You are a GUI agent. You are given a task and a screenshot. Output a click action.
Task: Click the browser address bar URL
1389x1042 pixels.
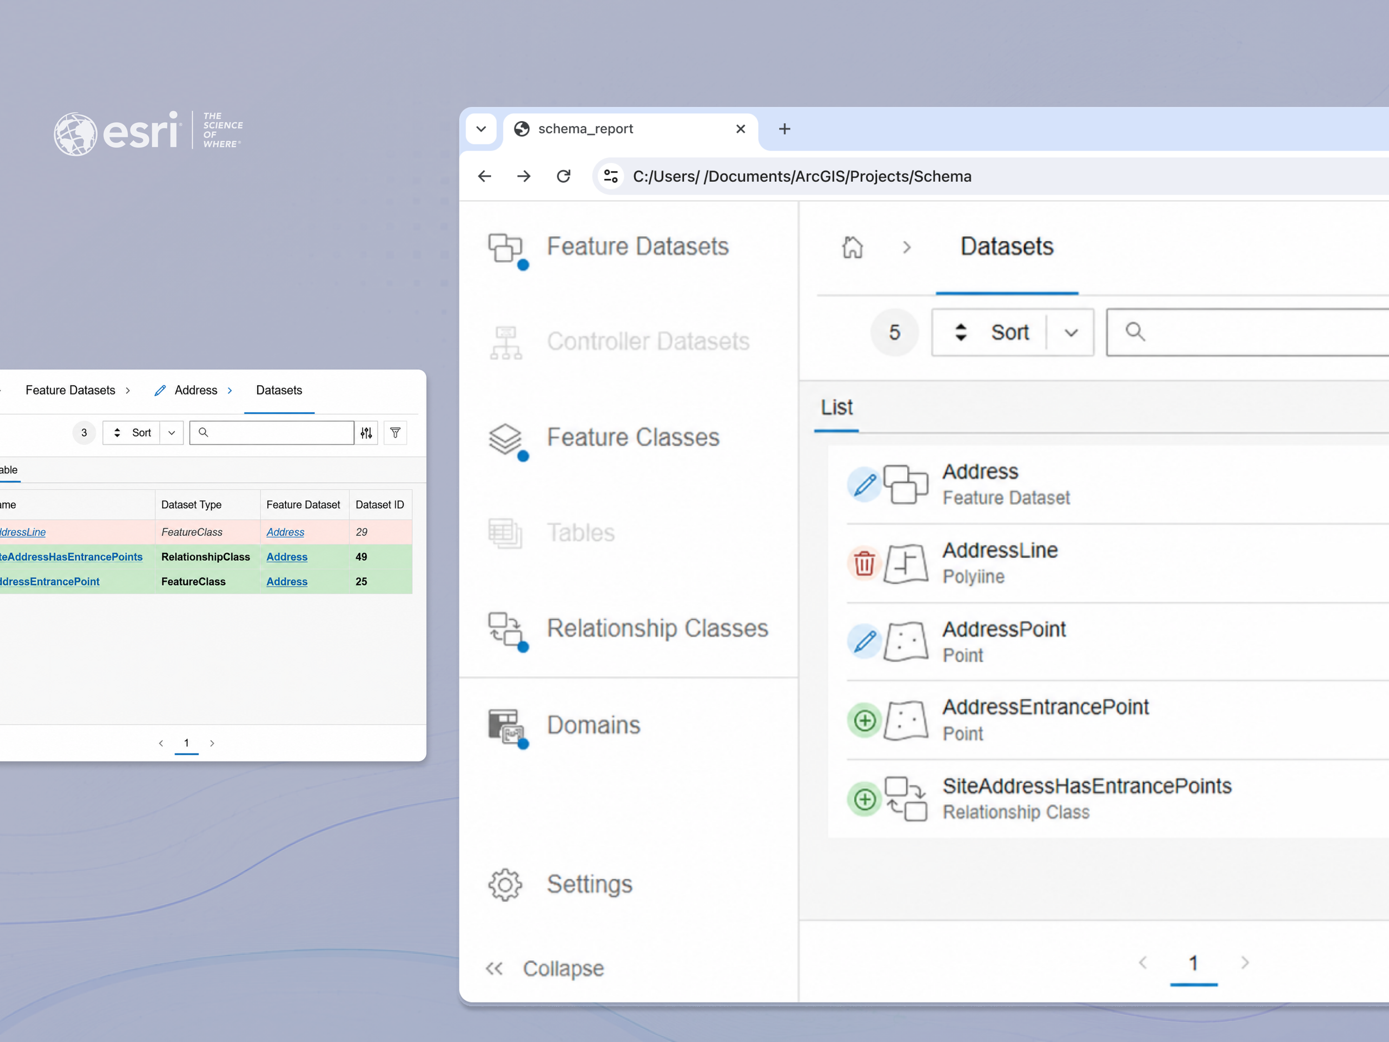click(802, 177)
